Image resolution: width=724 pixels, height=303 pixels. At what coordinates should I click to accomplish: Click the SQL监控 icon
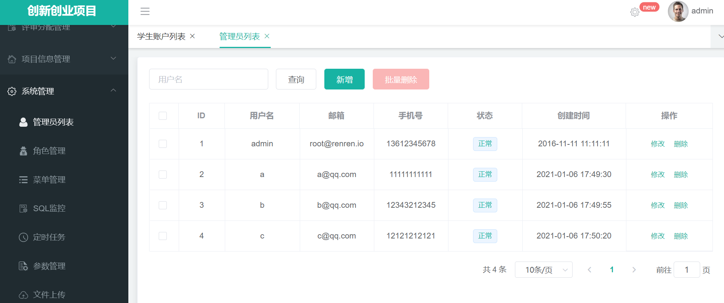point(23,209)
